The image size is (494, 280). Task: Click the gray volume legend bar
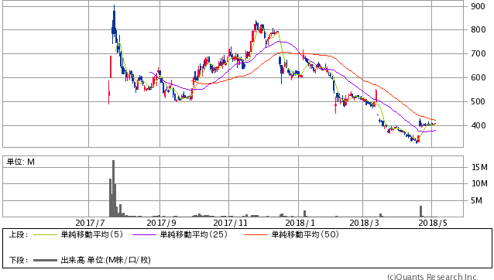45,260
